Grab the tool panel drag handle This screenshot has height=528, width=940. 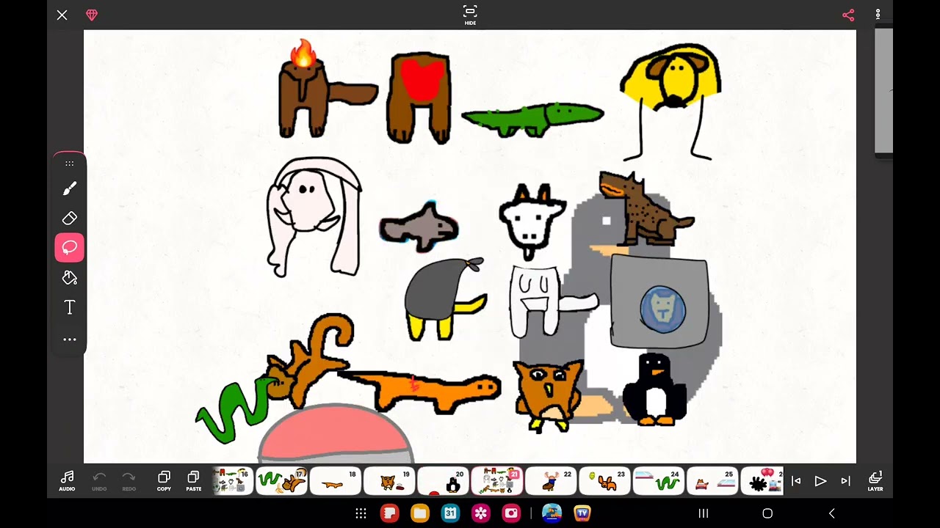click(70, 164)
